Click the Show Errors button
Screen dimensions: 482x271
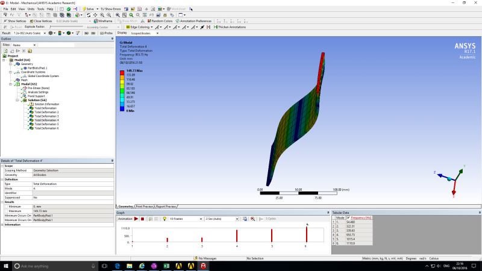(111, 9)
